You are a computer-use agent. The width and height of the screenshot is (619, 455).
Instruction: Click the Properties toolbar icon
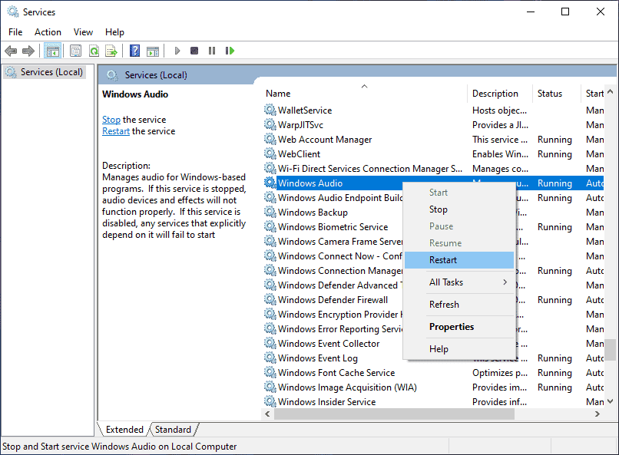pos(74,51)
